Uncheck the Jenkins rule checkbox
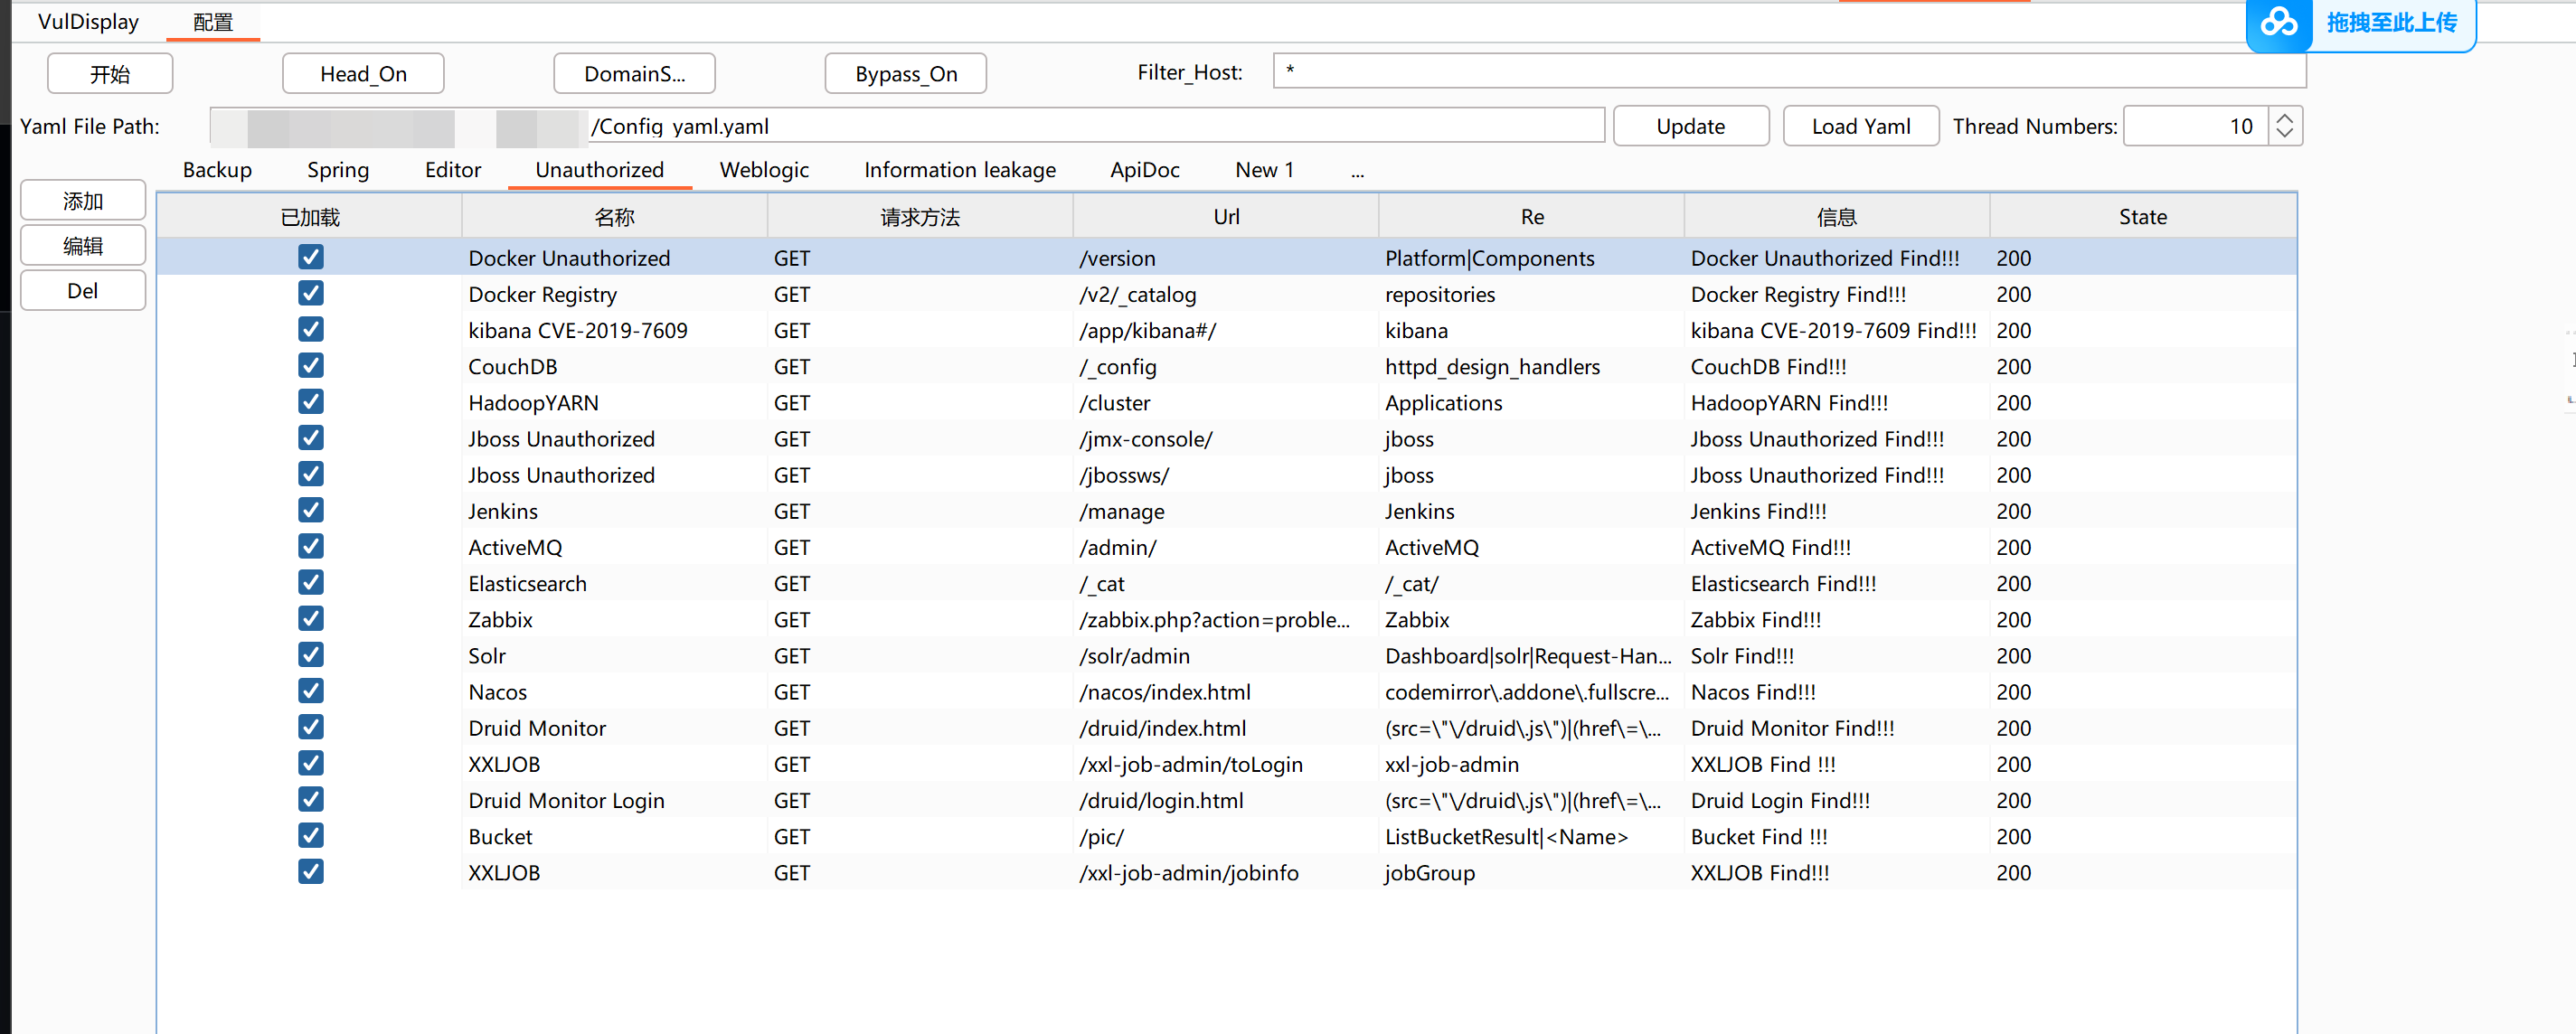Viewport: 2576px width, 1034px height. pyautogui.click(x=311, y=510)
